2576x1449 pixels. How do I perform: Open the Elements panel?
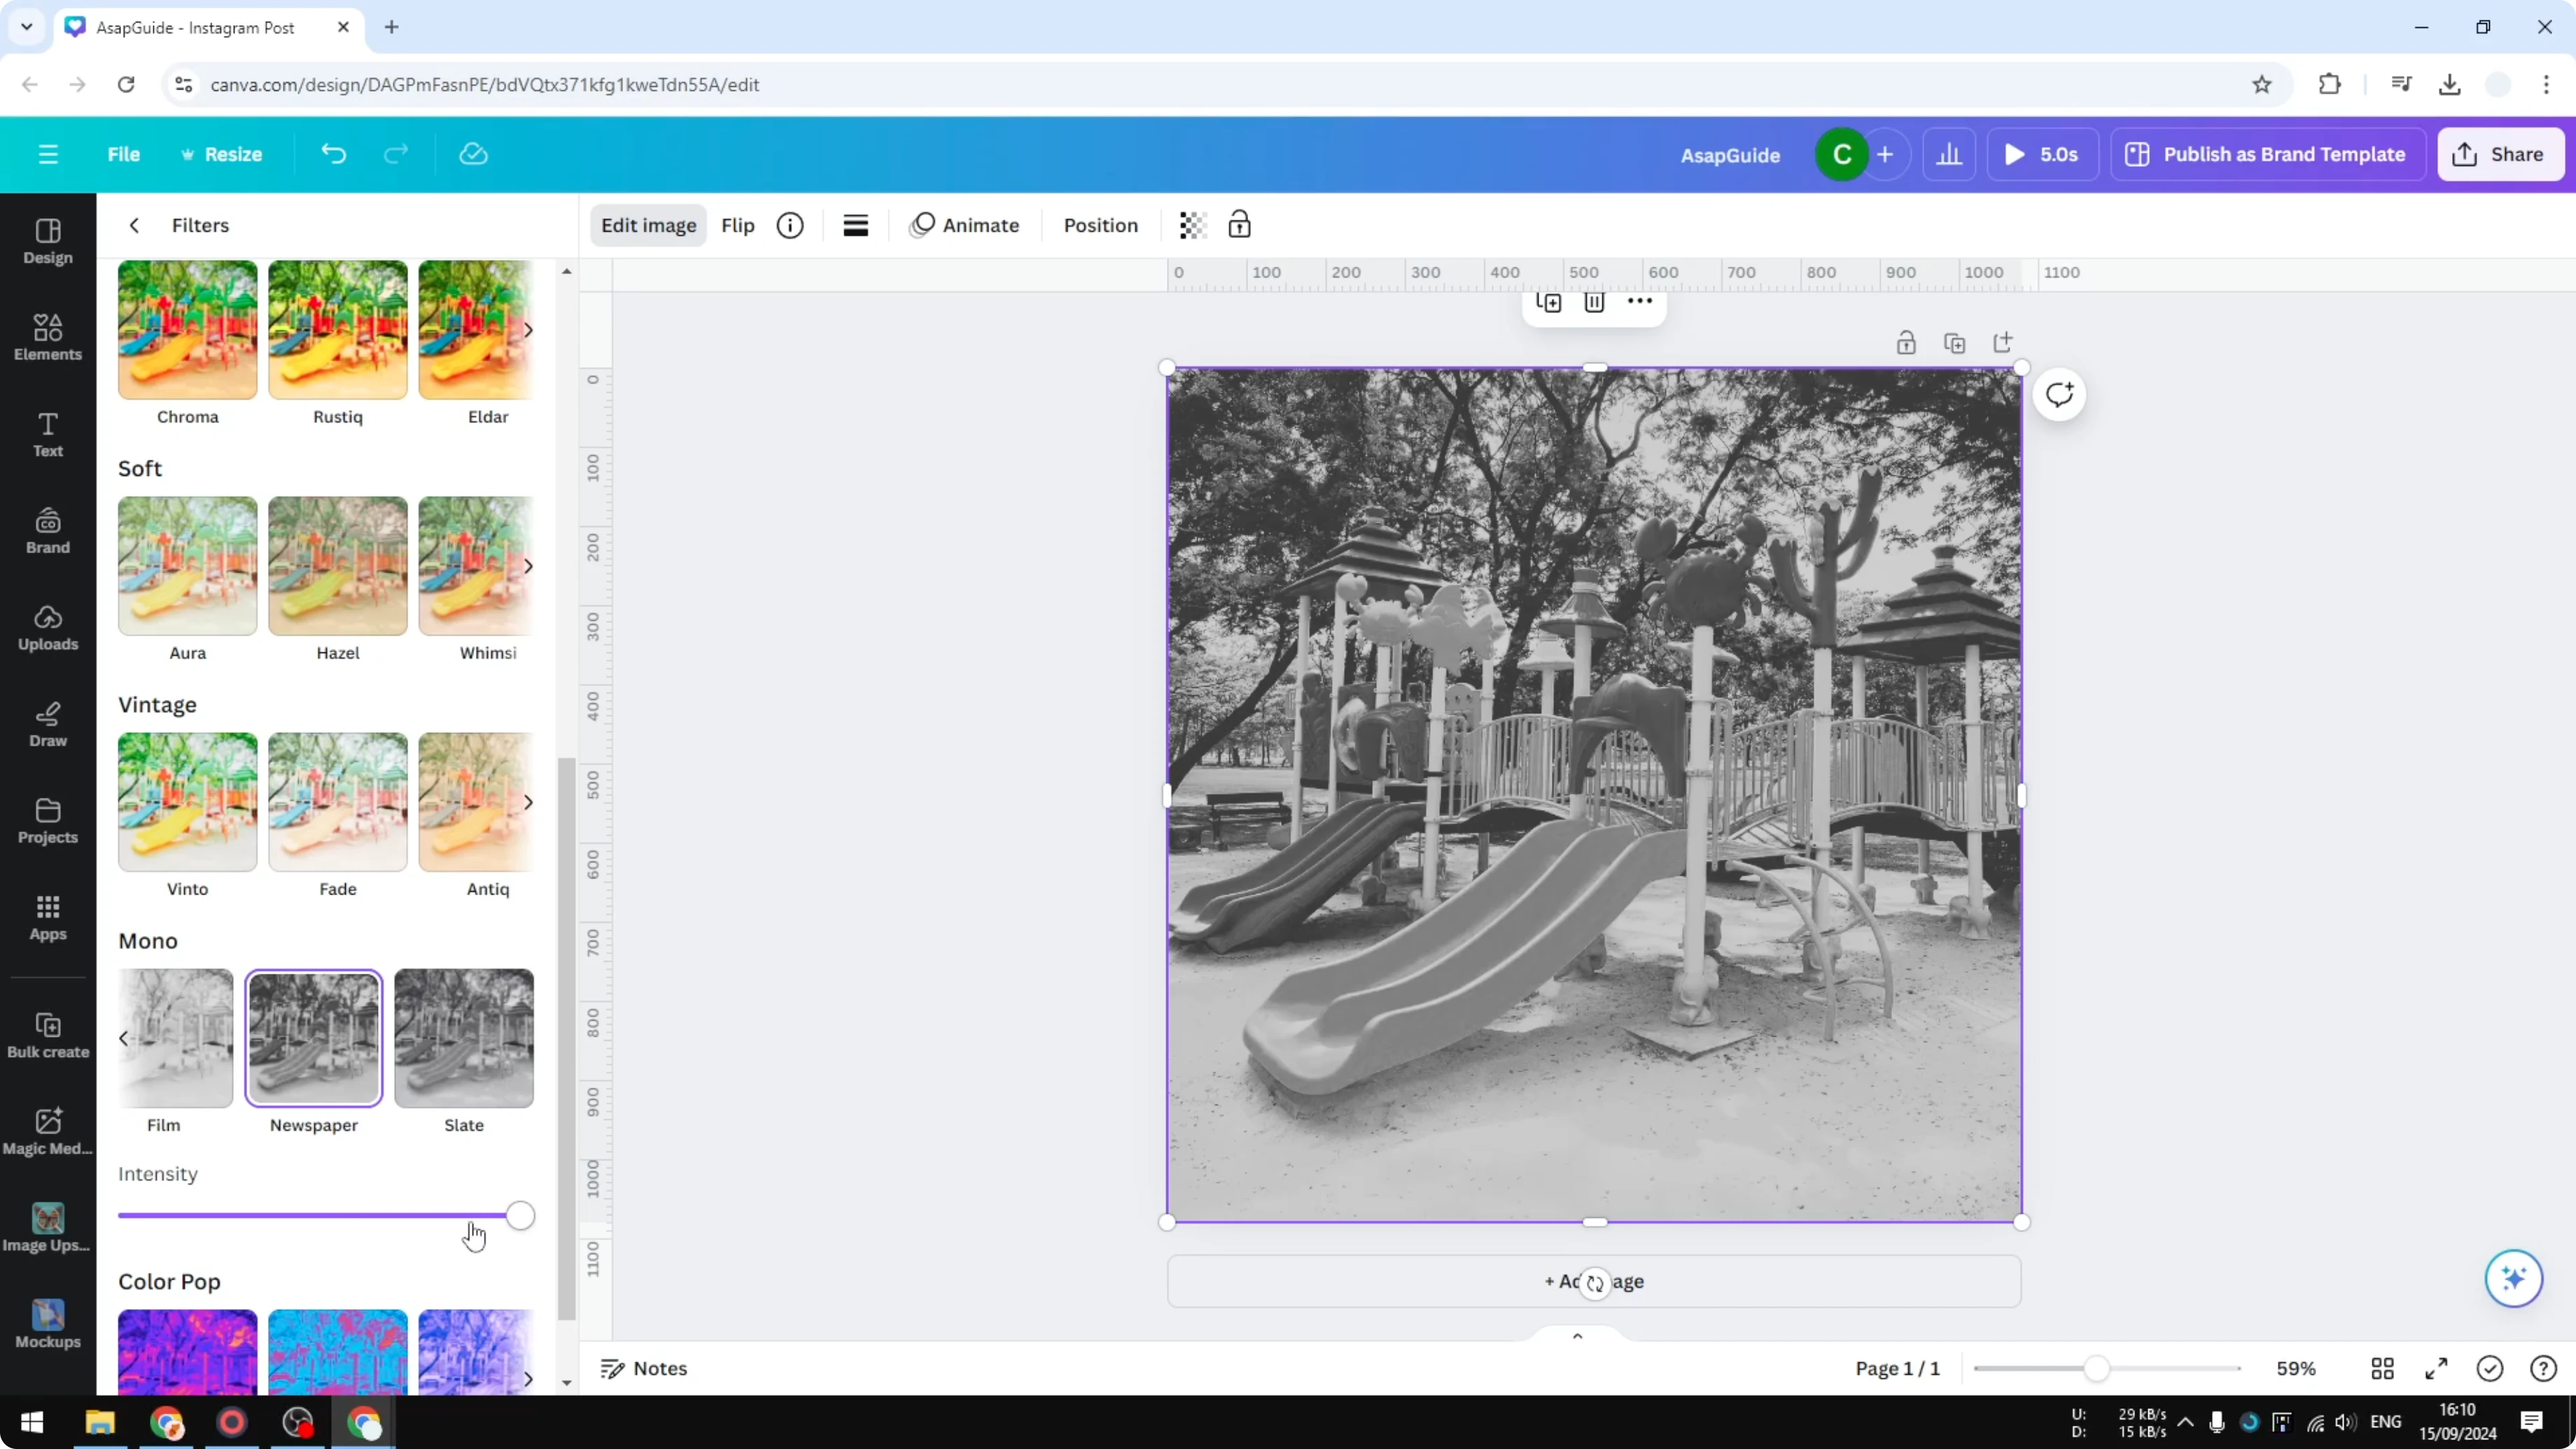click(x=48, y=338)
